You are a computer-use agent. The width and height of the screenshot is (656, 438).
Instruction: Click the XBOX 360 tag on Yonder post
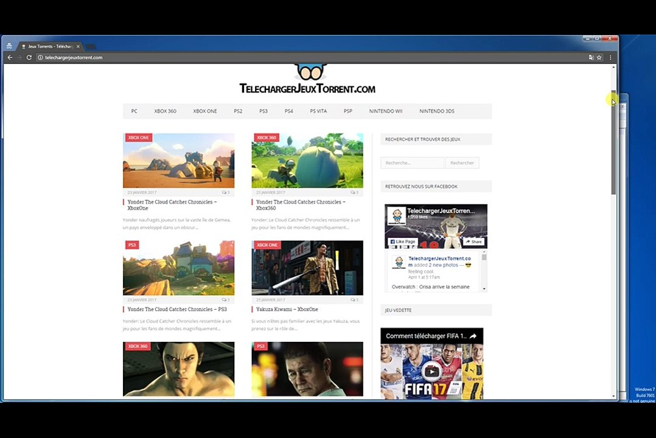click(267, 137)
